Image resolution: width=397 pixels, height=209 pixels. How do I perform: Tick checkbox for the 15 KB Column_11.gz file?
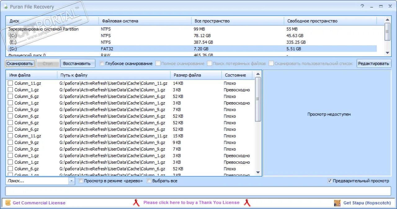(10, 136)
